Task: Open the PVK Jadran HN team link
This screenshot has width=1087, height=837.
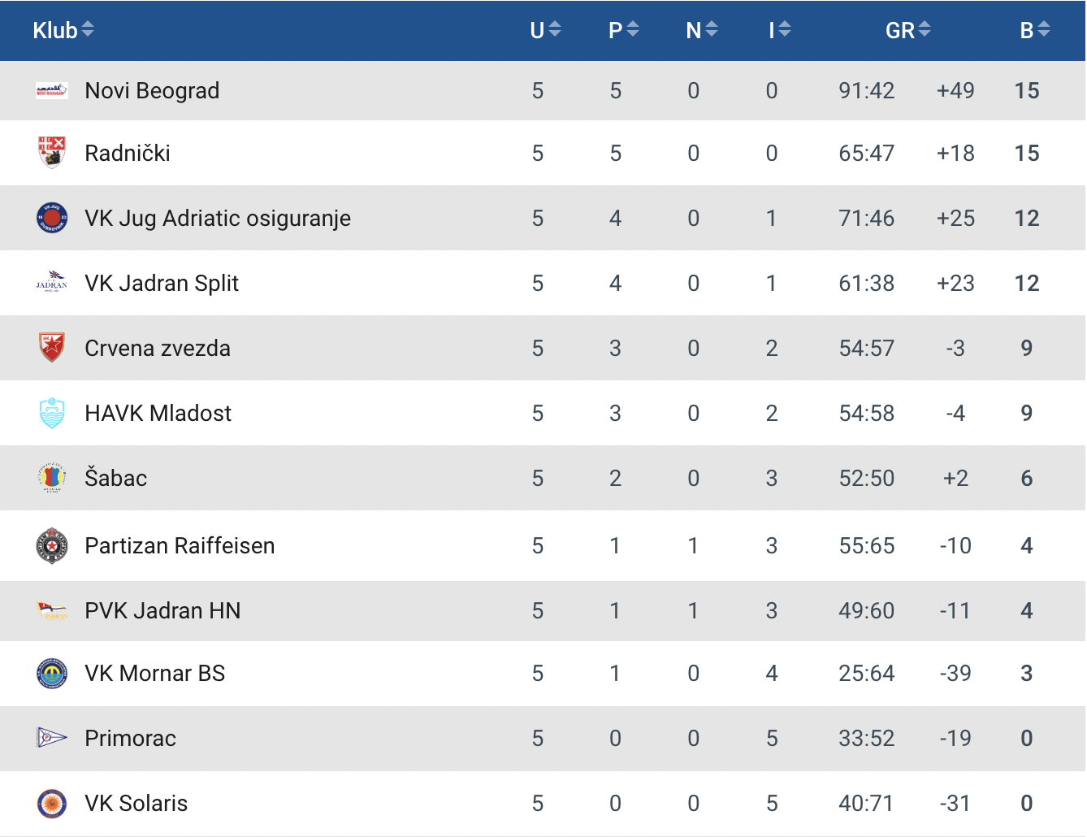Action: pyautogui.click(x=162, y=611)
